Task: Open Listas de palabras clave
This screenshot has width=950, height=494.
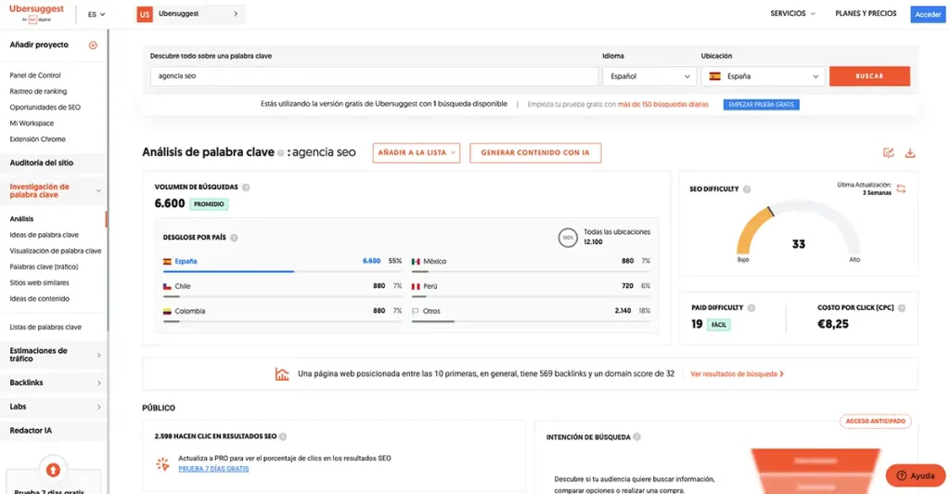Action: click(x=45, y=327)
